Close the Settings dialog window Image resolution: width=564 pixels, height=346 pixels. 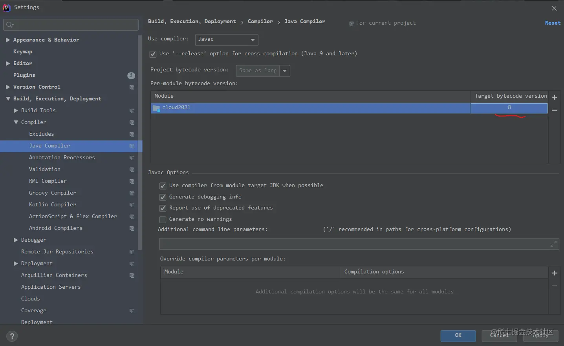coord(554,8)
